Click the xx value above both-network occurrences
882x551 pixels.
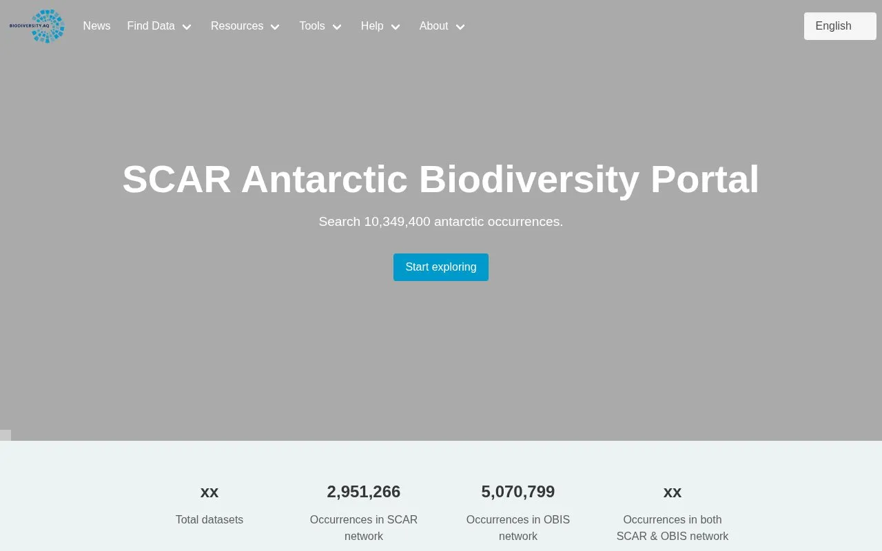(x=673, y=492)
